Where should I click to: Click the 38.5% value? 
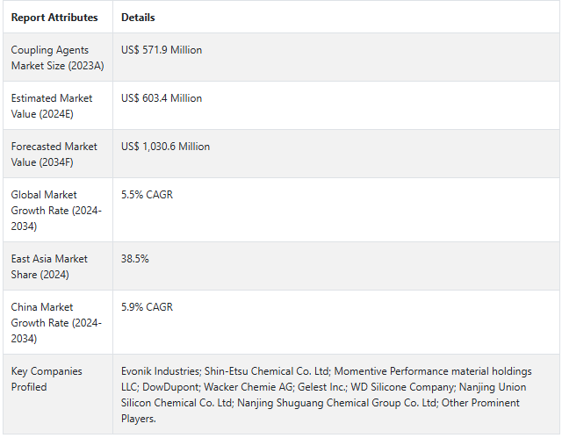coord(135,259)
